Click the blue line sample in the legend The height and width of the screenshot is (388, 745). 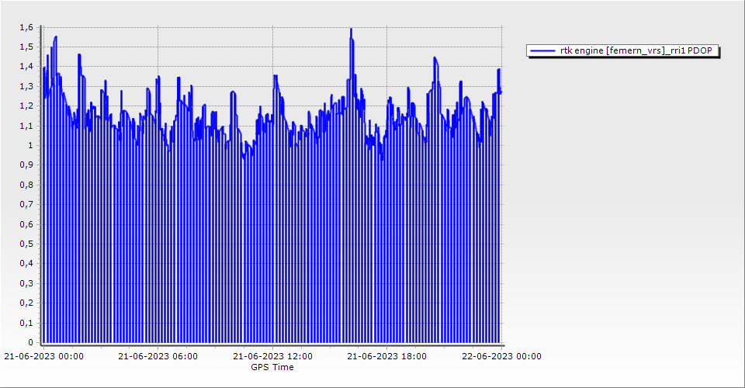point(542,51)
